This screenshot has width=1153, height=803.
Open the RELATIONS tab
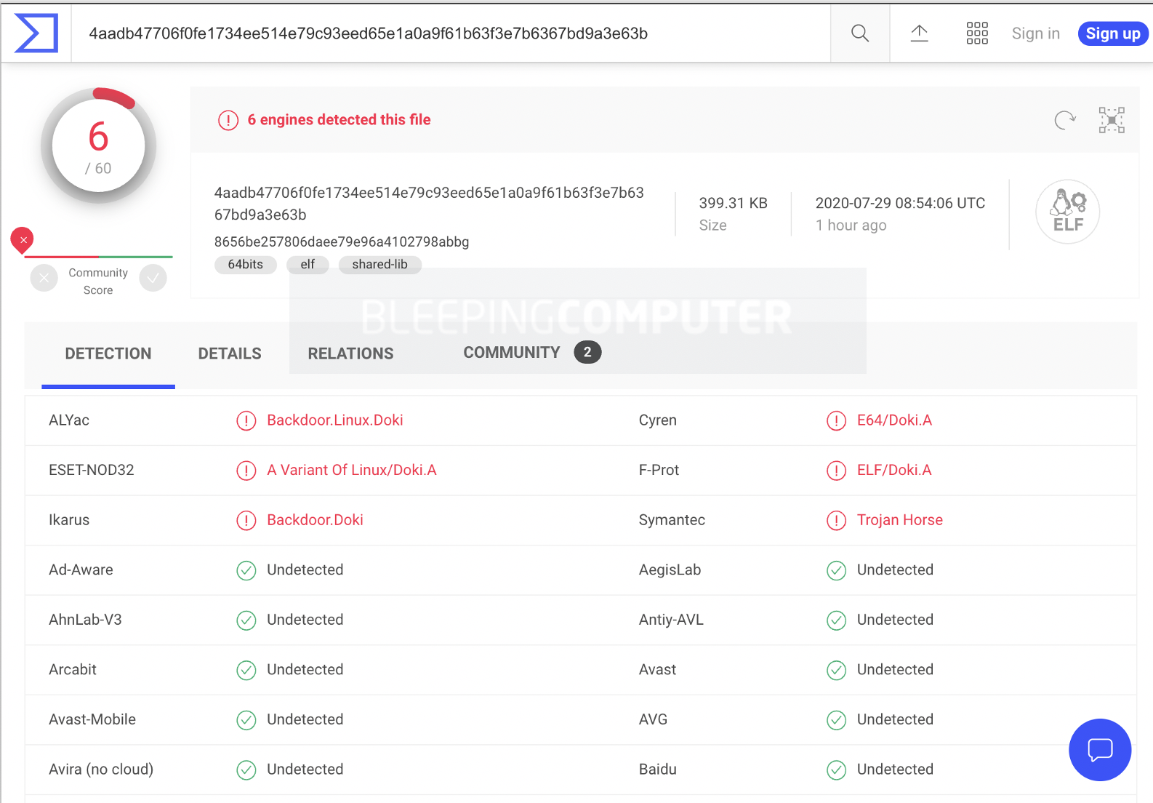click(x=350, y=354)
